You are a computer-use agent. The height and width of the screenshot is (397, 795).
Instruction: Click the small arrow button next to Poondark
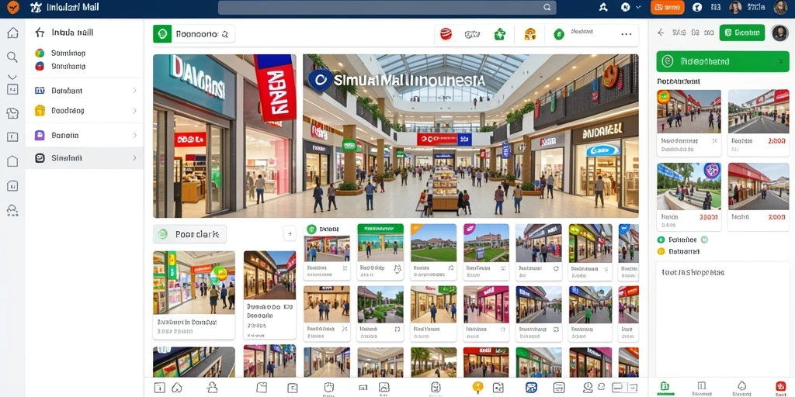(x=290, y=234)
